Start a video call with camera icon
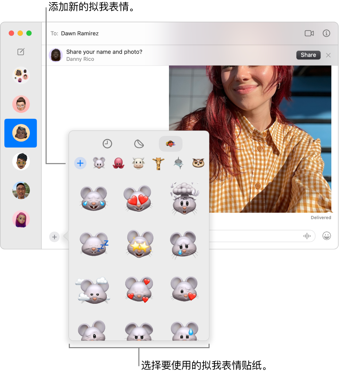 click(x=309, y=33)
